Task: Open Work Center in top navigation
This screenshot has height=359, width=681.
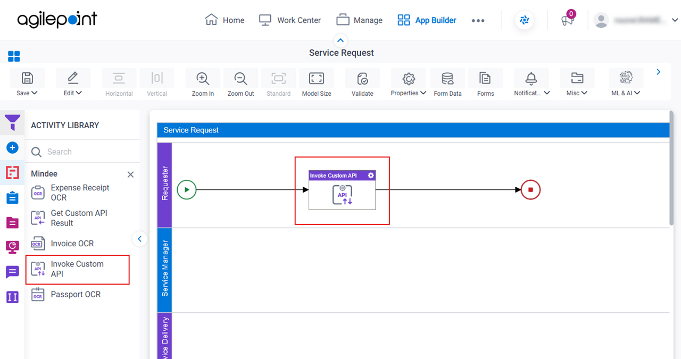Action: coord(290,20)
